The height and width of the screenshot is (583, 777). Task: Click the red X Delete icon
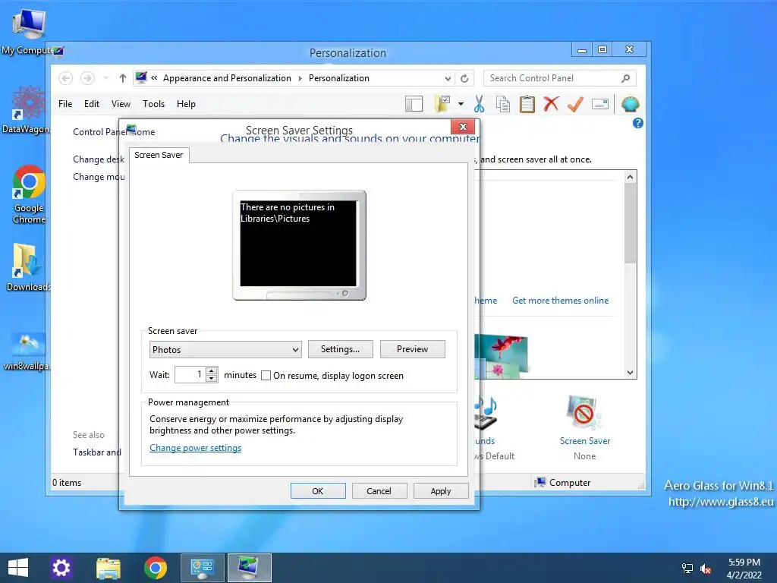pyautogui.click(x=551, y=104)
